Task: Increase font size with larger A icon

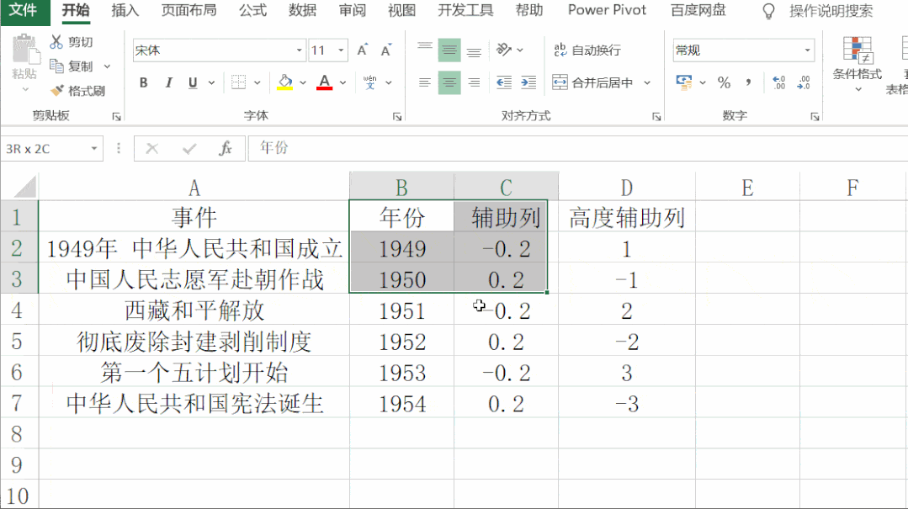Action: [363, 50]
